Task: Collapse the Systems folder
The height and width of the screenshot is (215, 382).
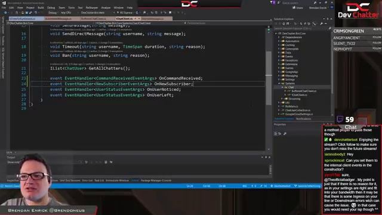Action: tap(279, 84)
